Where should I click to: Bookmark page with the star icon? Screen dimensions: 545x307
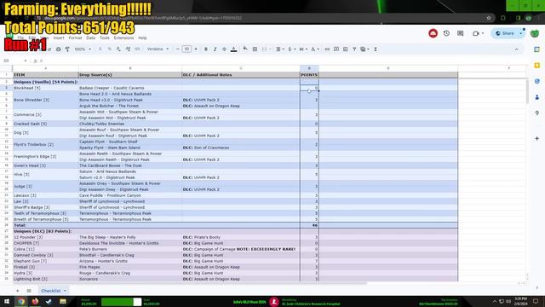489,18
